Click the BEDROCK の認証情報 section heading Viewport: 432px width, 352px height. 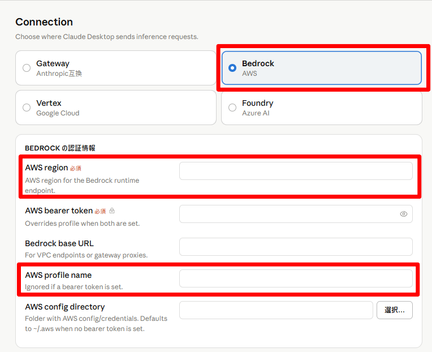point(60,148)
